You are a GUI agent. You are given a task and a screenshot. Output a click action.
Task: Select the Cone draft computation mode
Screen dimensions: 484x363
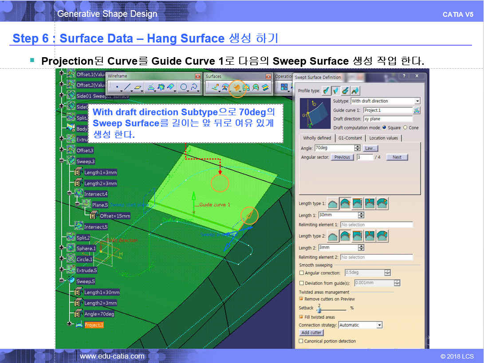click(x=405, y=128)
